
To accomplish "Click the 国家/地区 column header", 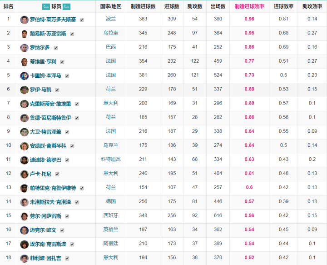I will pos(111,7).
